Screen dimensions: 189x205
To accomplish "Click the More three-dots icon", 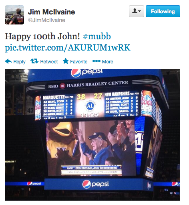I will (97, 61).
